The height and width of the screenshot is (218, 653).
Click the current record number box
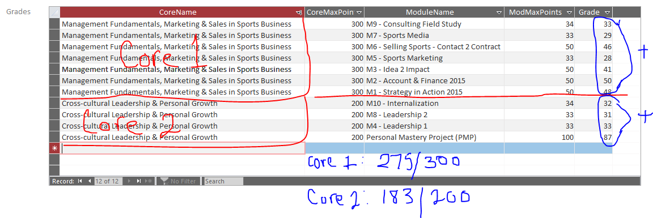click(x=108, y=181)
